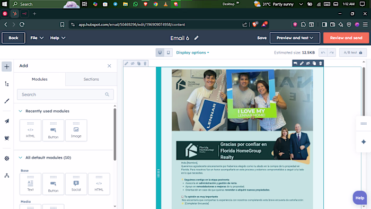This screenshot has height=209, width=371.
Task: Delete the section using trash icon on left toolbar
Action: point(145,64)
